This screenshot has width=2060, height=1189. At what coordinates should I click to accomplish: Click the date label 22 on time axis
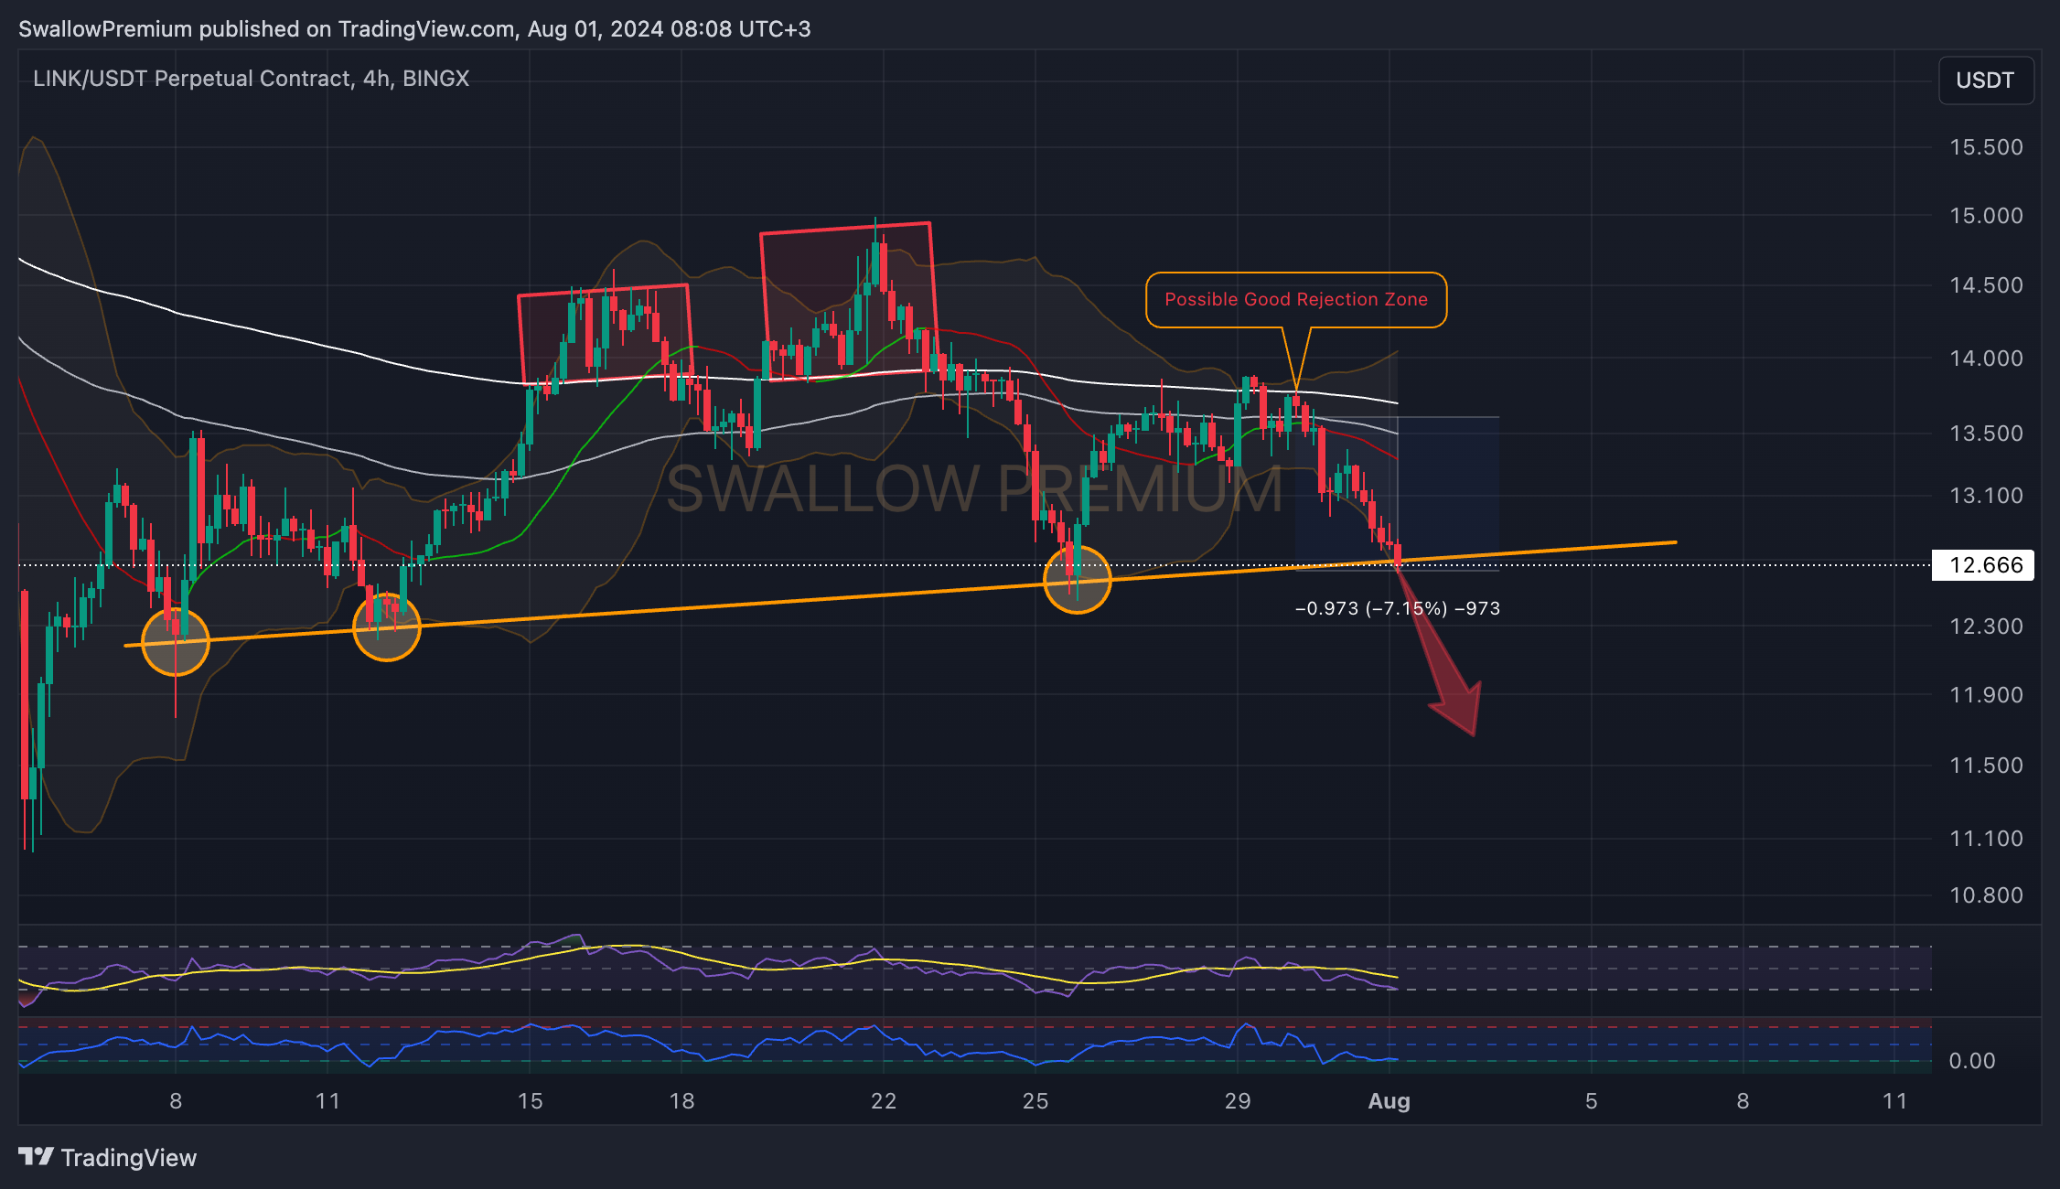click(884, 1101)
